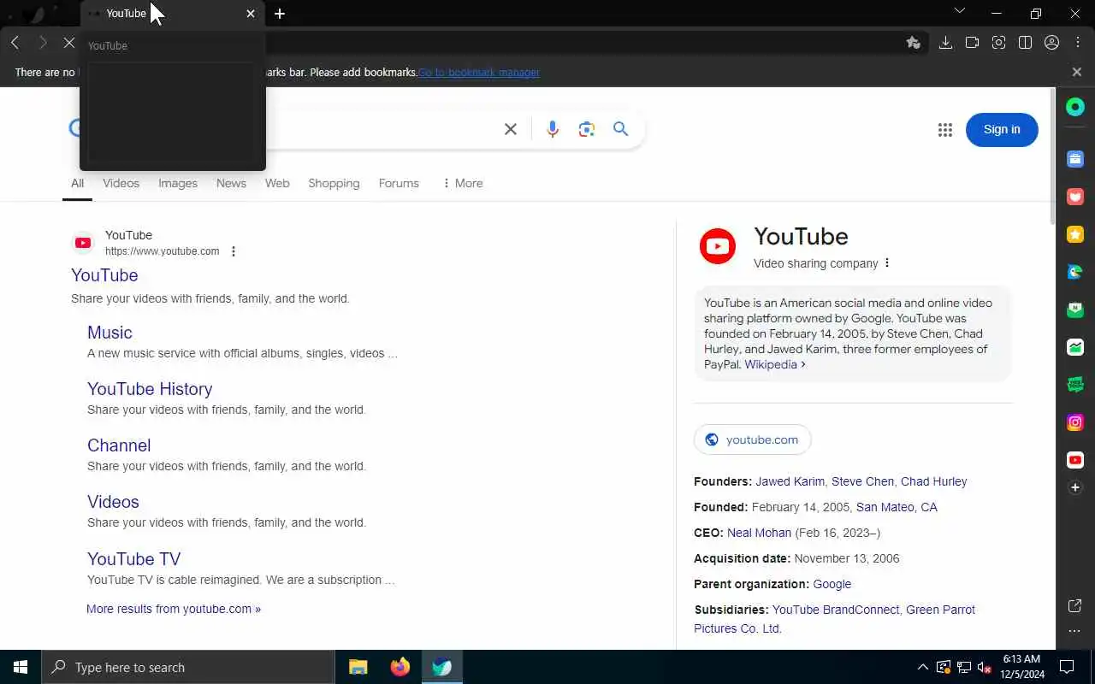
Task: Switch to the Web results tab
Action: (277, 184)
